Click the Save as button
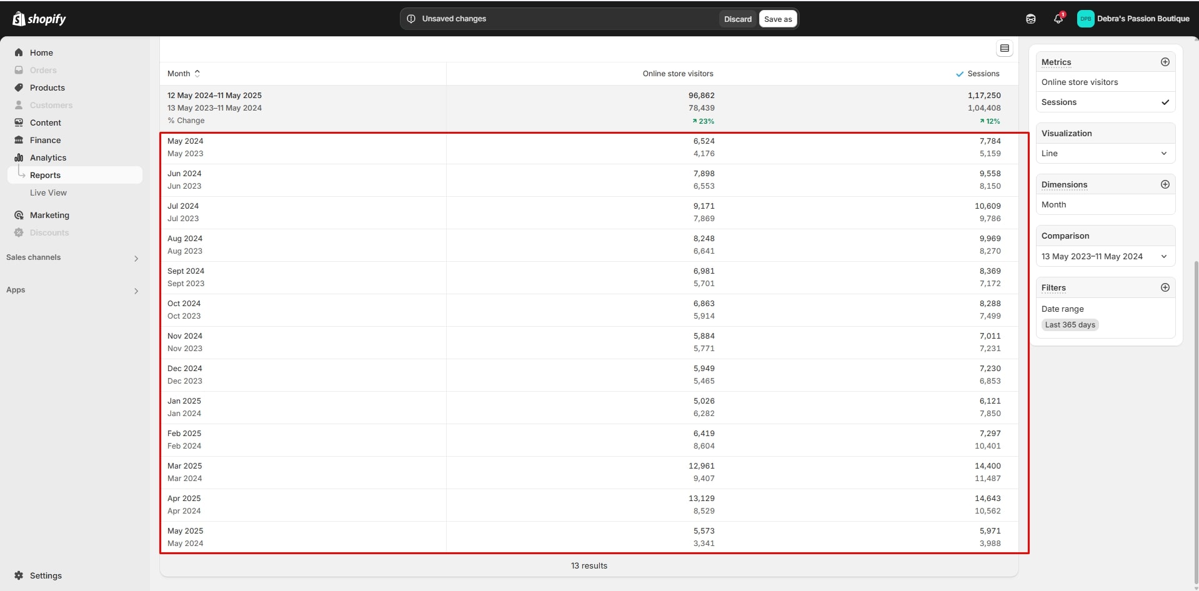The image size is (1199, 591). pyautogui.click(x=777, y=19)
